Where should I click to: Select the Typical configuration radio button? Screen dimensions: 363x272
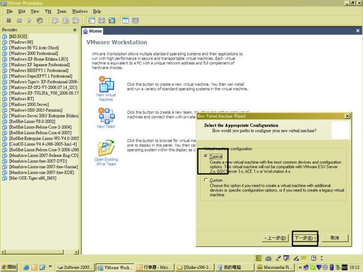coord(206,156)
